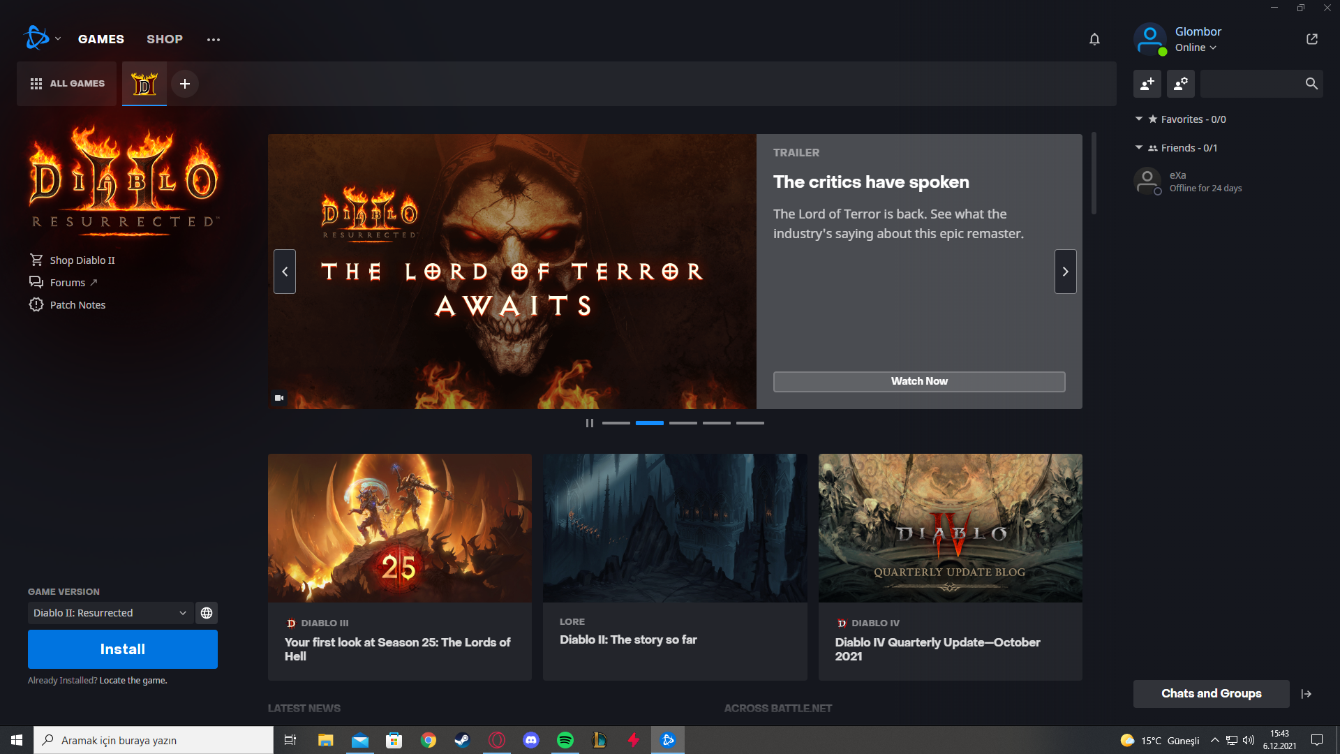
Task: Show hidden system tray icons
Action: [x=1215, y=740]
